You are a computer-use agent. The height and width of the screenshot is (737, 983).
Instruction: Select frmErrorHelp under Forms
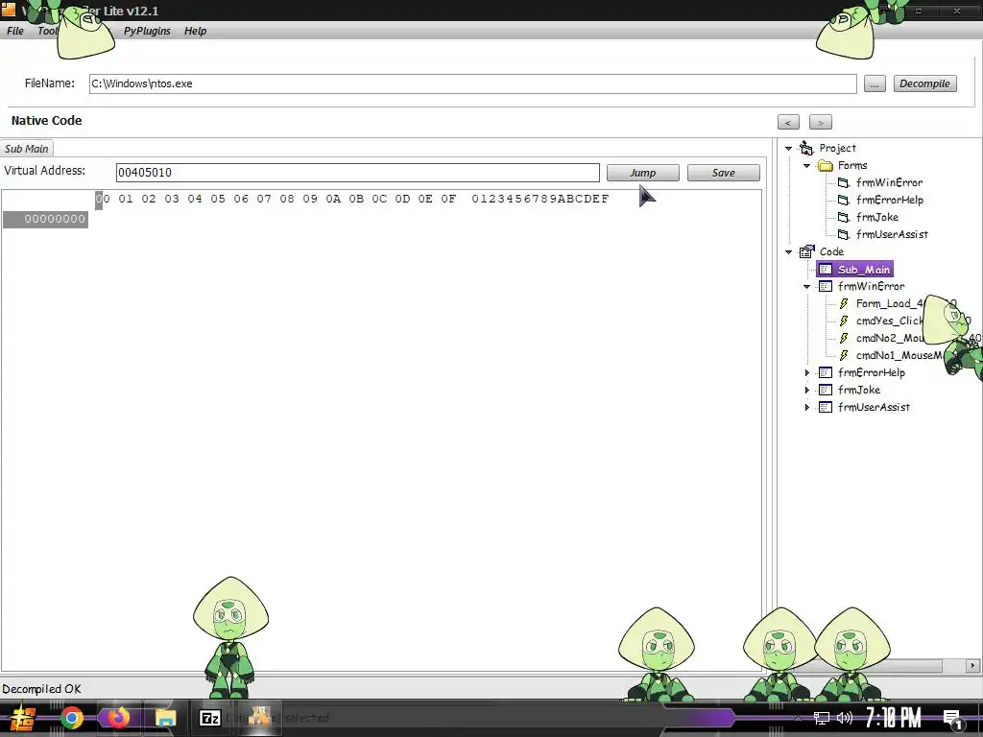[x=890, y=200]
